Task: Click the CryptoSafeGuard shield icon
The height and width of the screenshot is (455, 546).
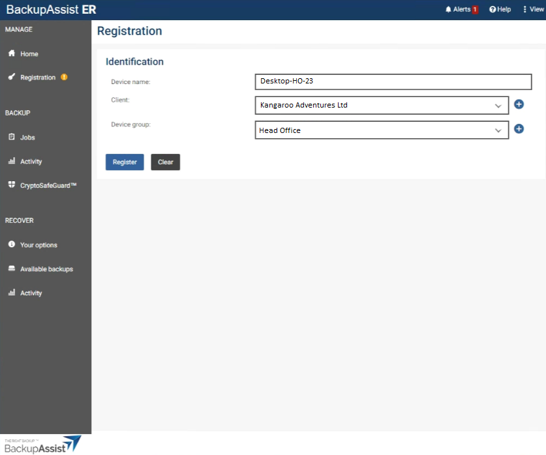Action: pos(12,185)
